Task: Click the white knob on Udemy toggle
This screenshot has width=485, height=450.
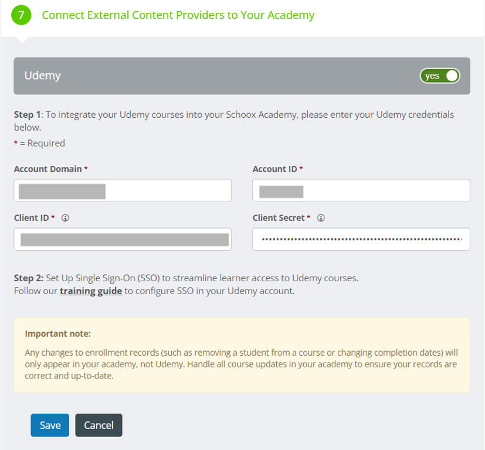Action: pyautogui.click(x=452, y=76)
